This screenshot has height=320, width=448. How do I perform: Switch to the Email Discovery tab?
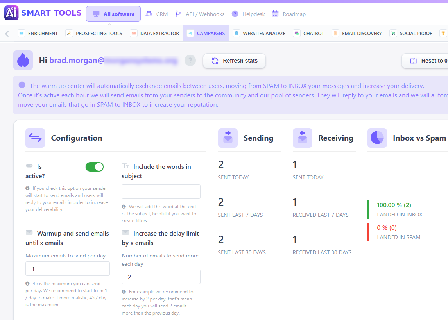coord(357,33)
